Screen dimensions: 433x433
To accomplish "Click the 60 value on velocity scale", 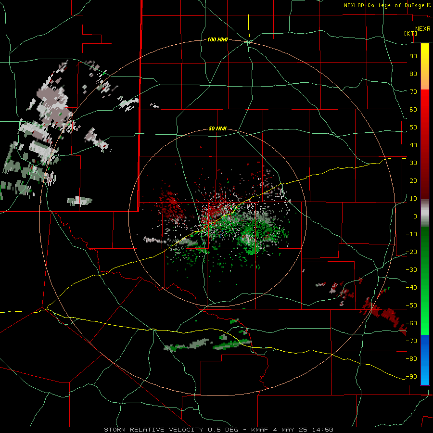I will 413,109.
